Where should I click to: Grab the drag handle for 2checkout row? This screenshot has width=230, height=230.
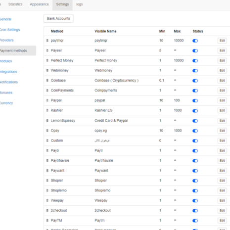[47, 210]
